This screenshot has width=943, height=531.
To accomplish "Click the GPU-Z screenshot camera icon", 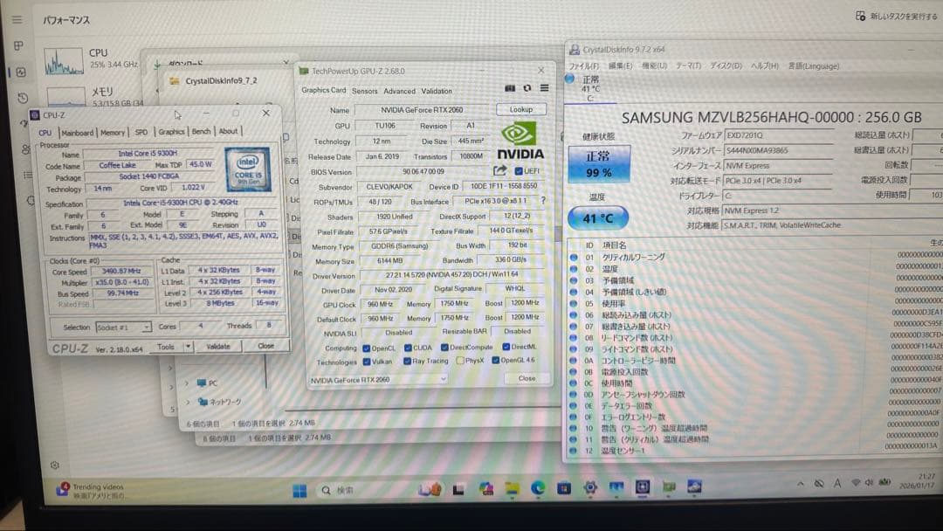I will pos(511,88).
